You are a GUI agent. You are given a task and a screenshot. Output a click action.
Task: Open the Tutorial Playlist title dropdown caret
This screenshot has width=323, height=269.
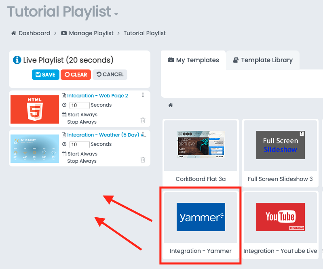pyautogui.click(x=116, y=15)
